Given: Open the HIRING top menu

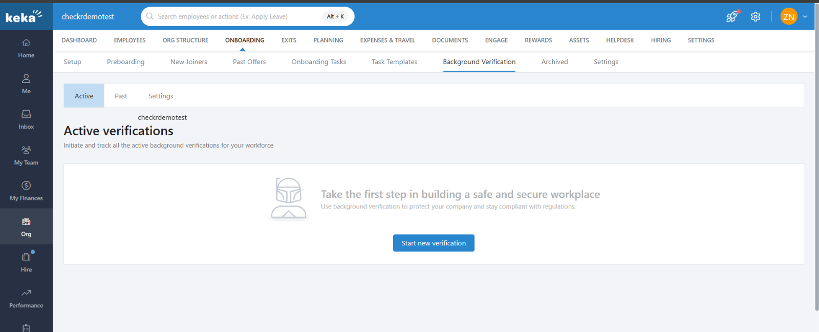Looking at the screenshot, I should (660, 40).
